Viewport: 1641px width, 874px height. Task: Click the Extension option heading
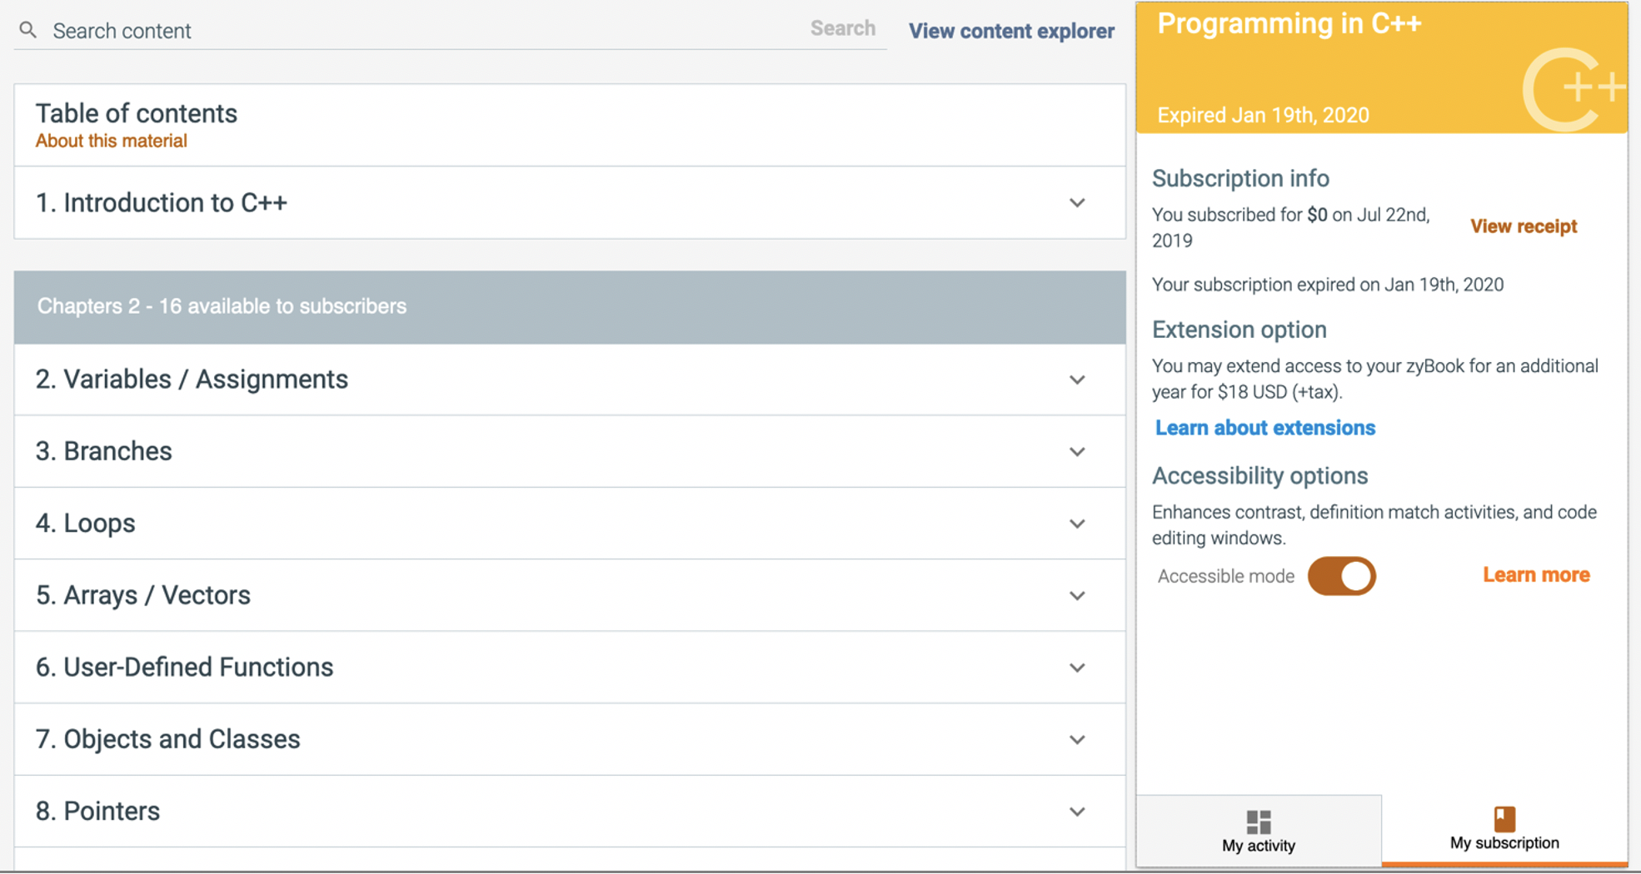pyautogui.click(x=1239, y=330)
